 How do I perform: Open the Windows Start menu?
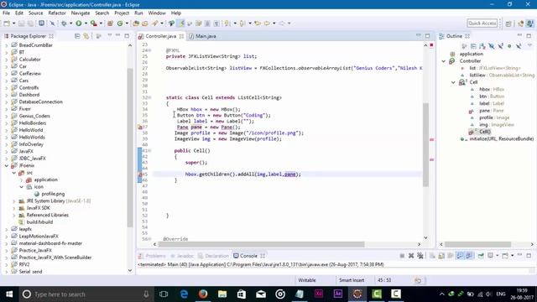coord(9,294)
